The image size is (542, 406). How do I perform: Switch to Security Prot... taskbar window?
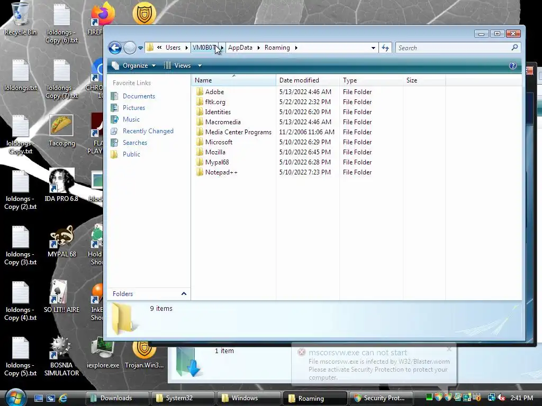pyautogui.click(x=382, y=398)
